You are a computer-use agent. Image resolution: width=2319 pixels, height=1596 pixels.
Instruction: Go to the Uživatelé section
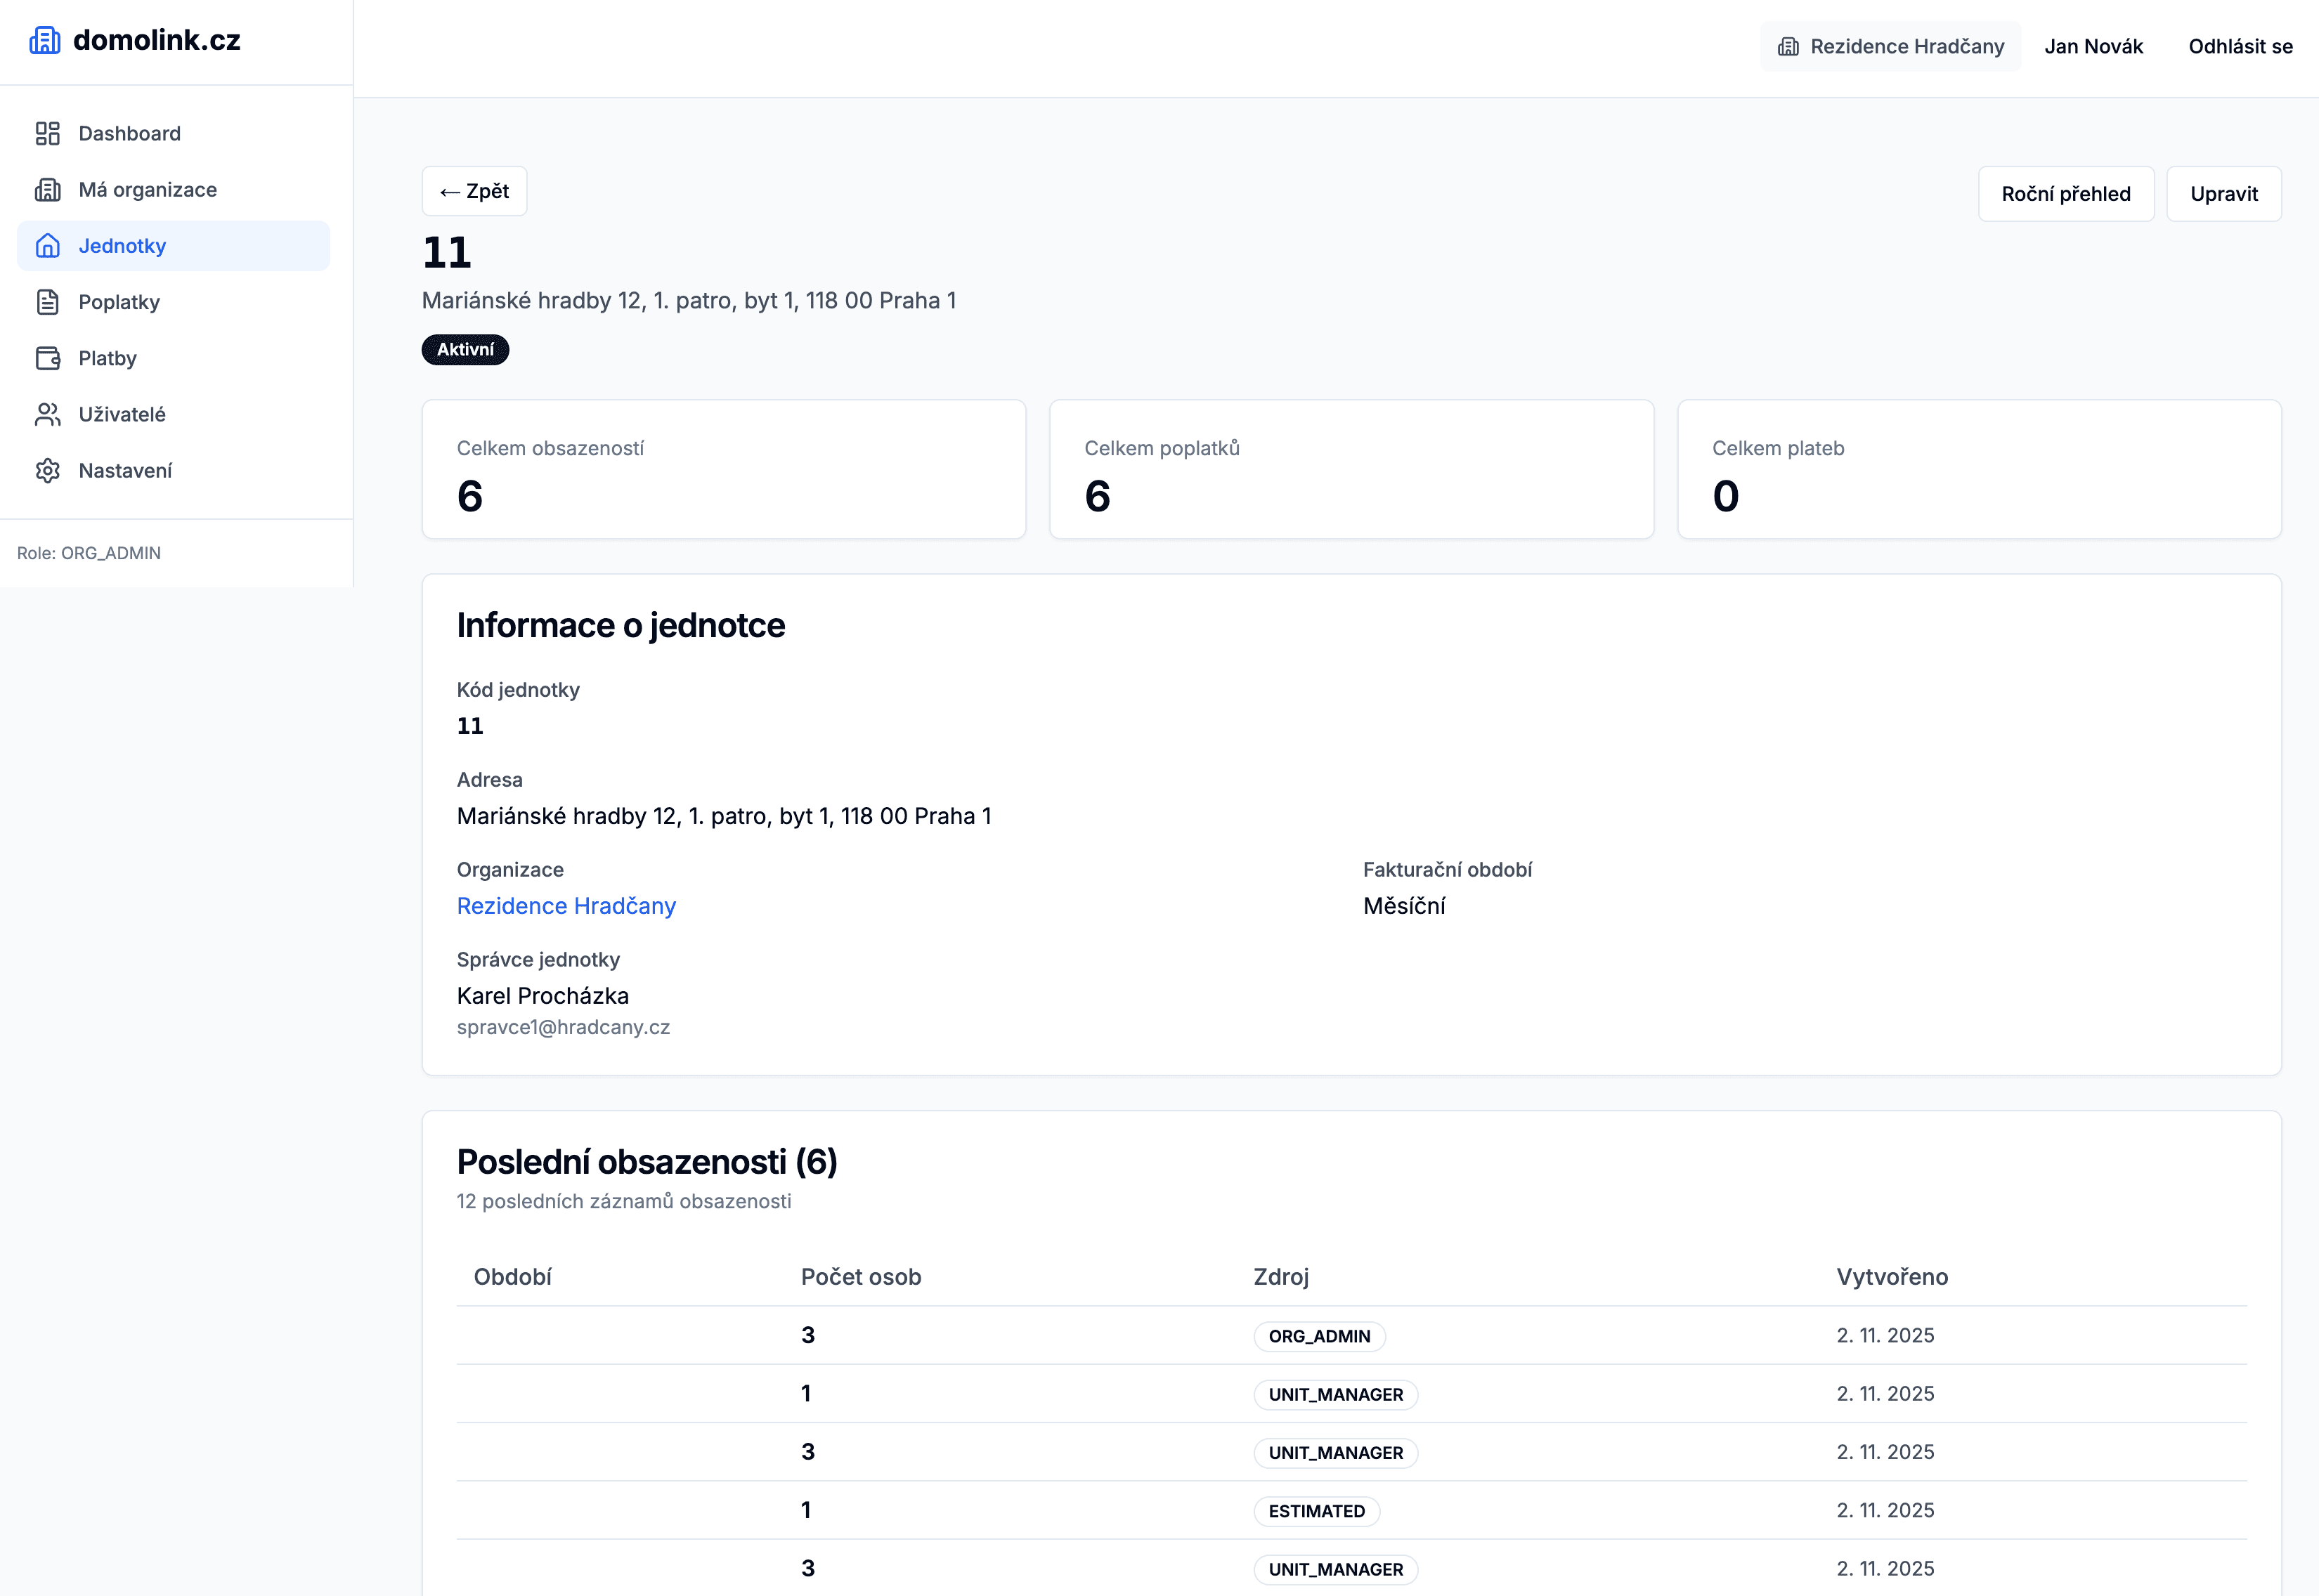coord(121,413)
